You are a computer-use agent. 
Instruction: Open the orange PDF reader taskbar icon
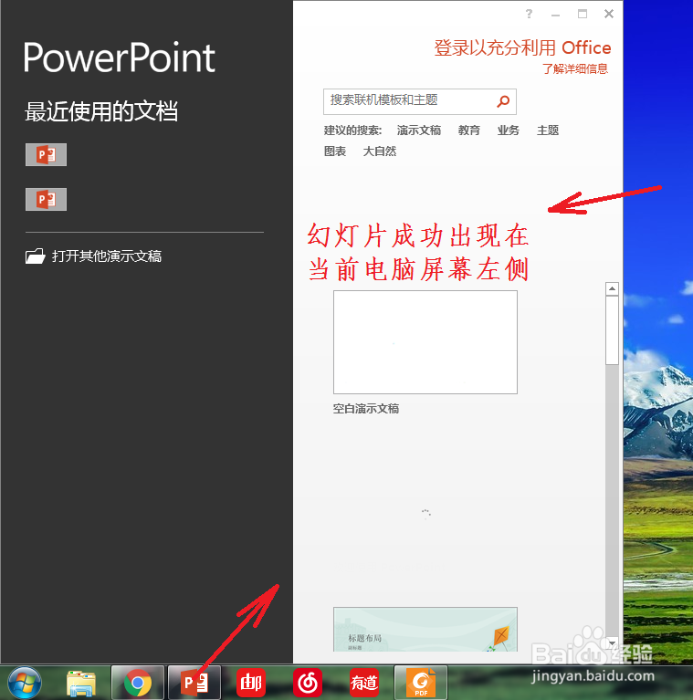click(x=421, y=683)
